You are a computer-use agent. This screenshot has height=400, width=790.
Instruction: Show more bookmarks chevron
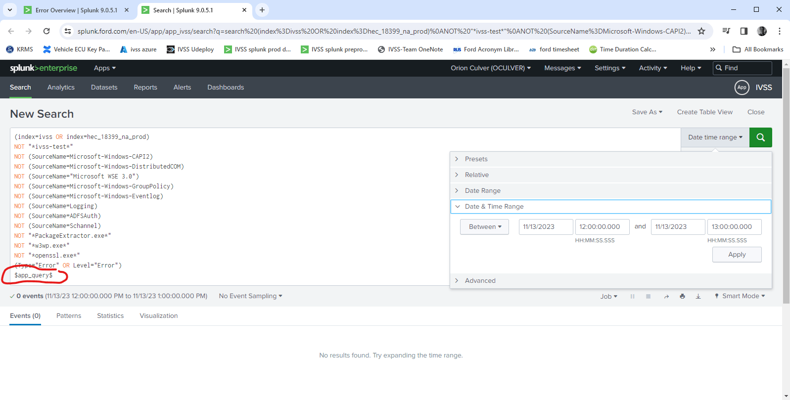coord(713,49)
